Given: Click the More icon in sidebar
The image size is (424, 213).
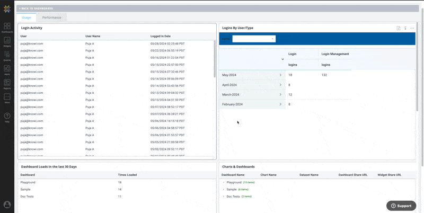Looking at the screenshot, I should [x=7, y=98].
